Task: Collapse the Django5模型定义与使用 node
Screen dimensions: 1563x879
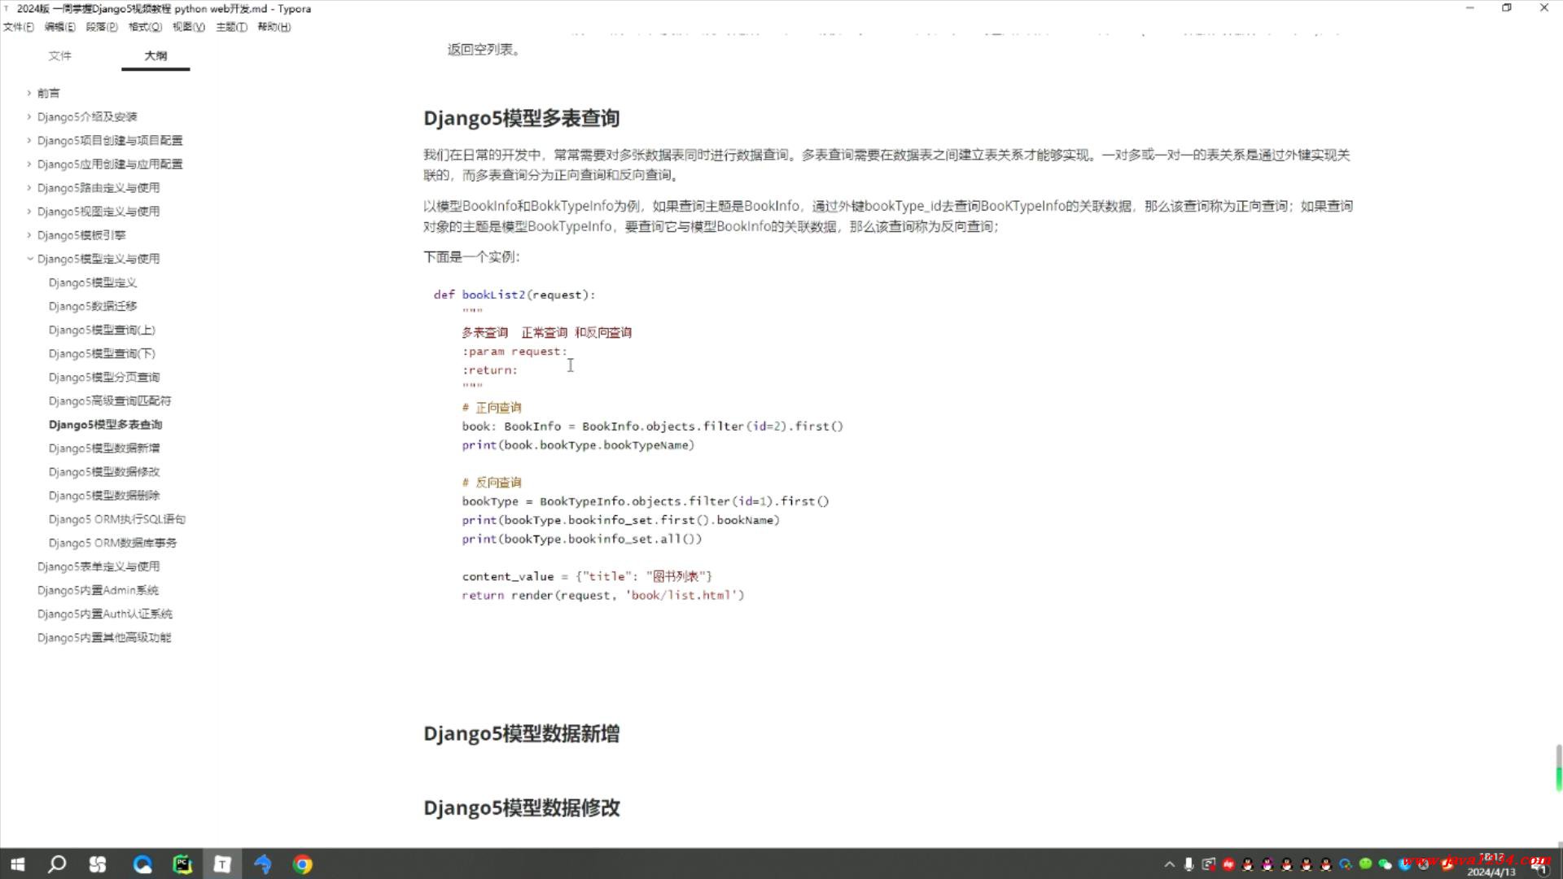Action: point(29,258)
